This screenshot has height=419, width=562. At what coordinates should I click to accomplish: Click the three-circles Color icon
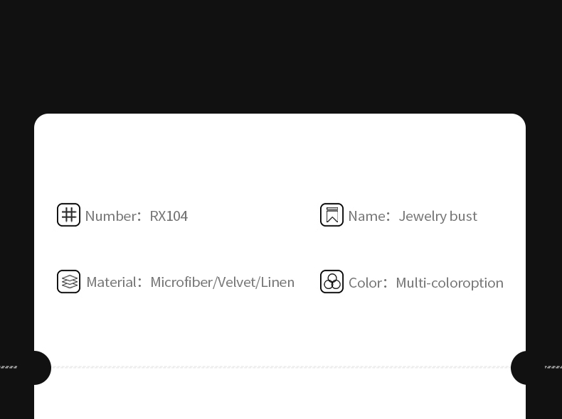tap(332, 281)
